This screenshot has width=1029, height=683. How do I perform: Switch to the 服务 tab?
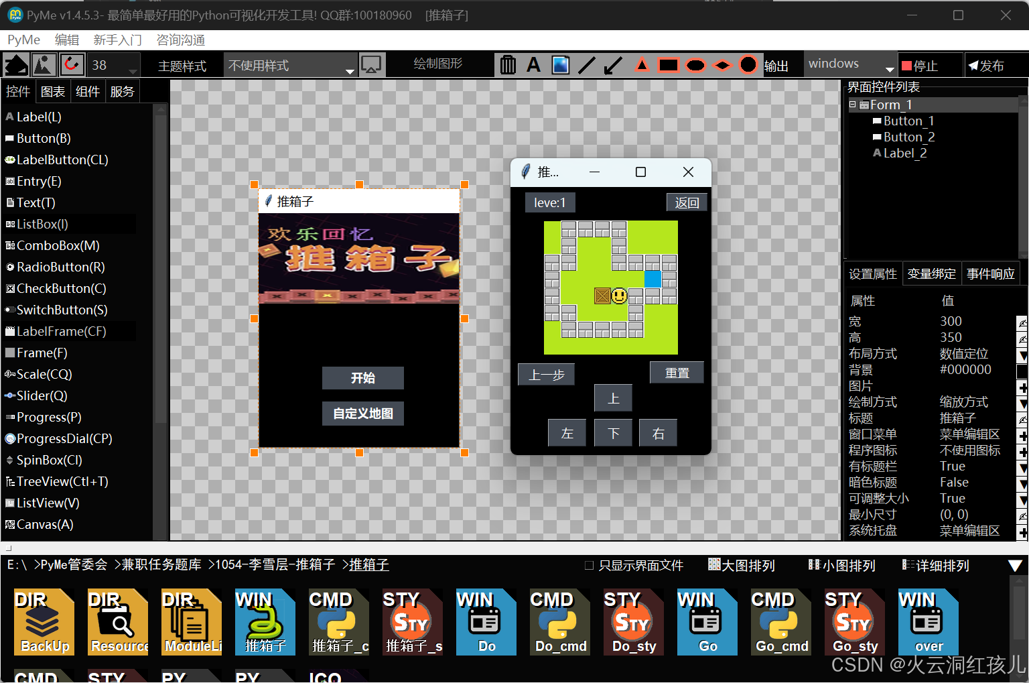[122, 91]
